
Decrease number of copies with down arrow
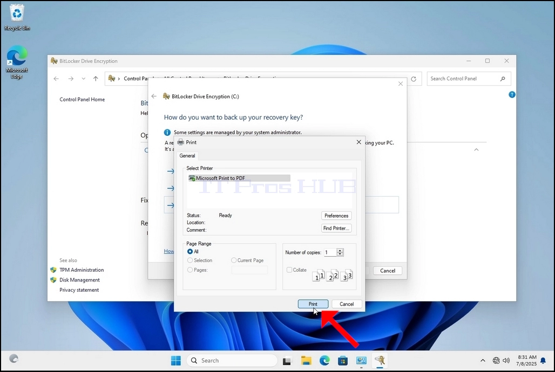click(x=340, y=254)
